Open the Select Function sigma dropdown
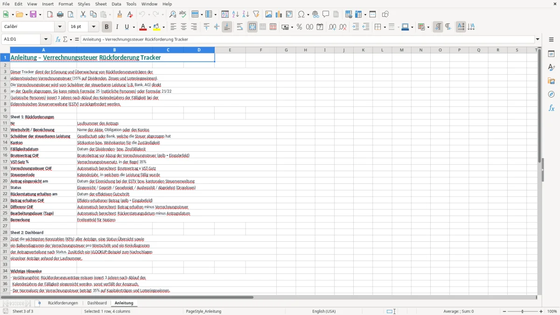560x315 pixels. click(71, 39)
